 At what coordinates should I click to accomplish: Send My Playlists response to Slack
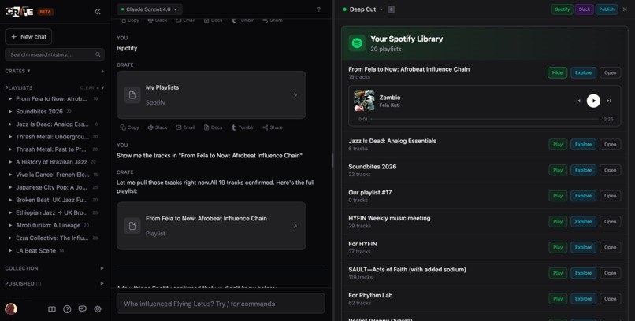[x=158, y=127]
